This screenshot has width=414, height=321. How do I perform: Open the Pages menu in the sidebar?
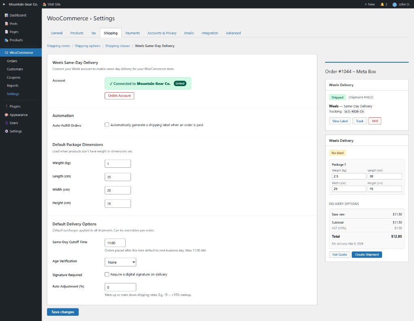tap(15, 32)
